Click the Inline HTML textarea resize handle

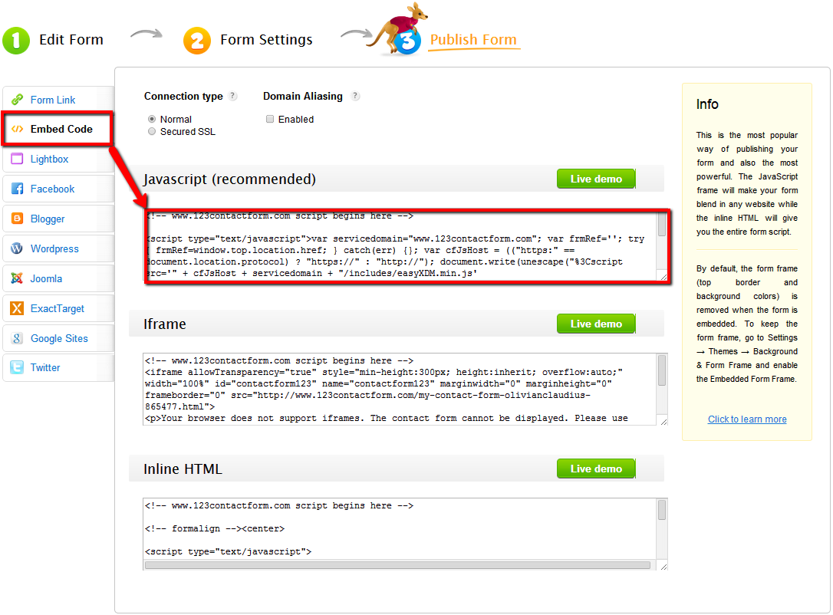(x=663, y=566)
